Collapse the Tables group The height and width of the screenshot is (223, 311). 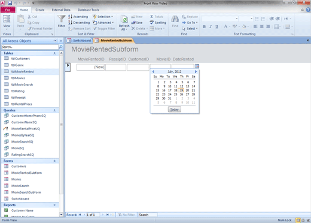pos(54,53)
